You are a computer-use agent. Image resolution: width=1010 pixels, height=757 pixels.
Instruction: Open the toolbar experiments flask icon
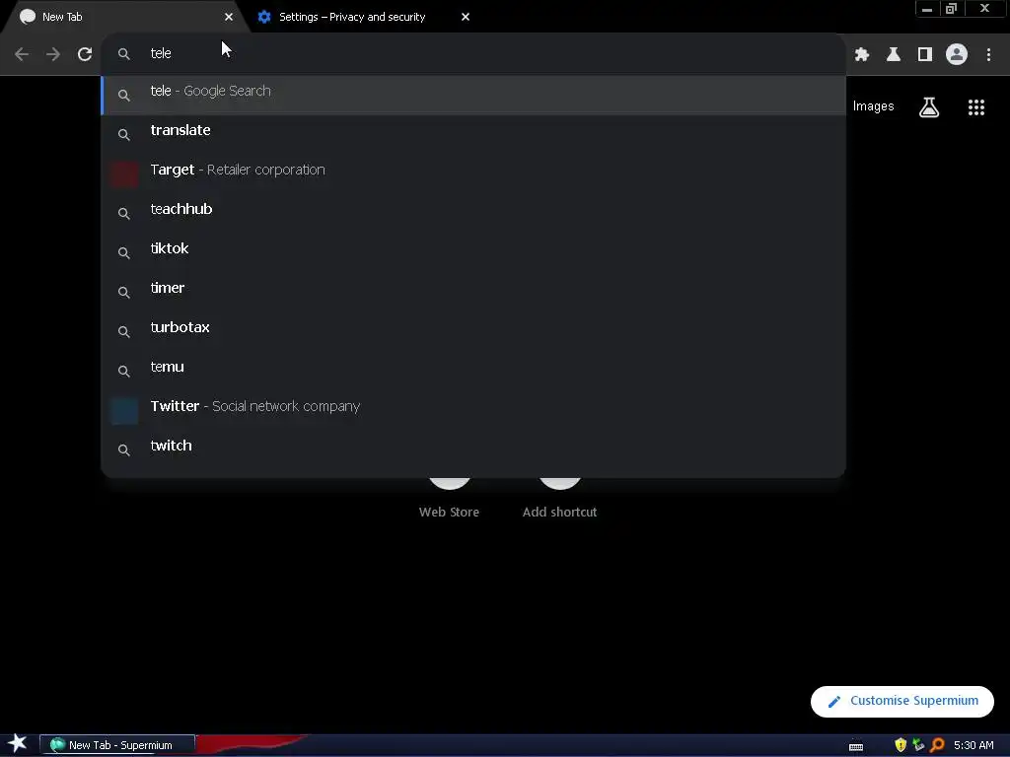[894, 54]
